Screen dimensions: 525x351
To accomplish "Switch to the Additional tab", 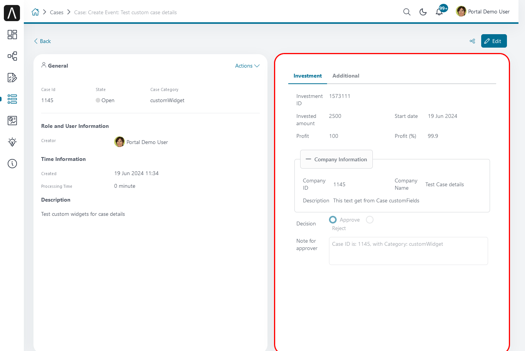I will click(346, 76).
